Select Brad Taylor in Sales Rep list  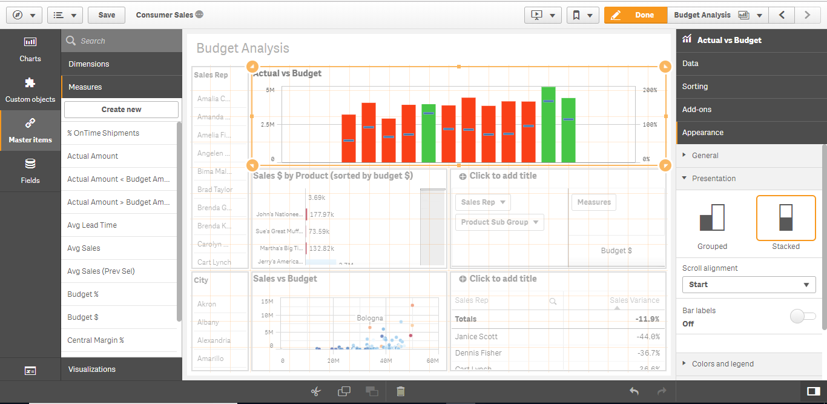tap(220, 190)
